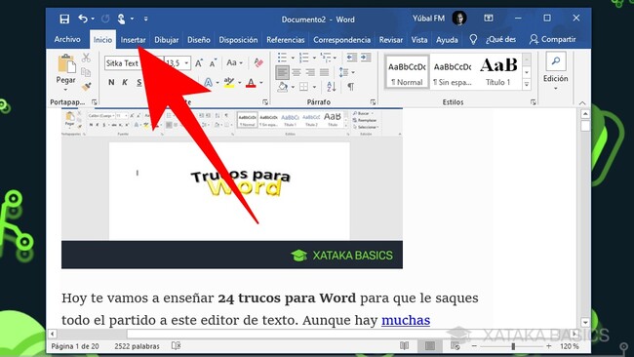Open the Archivo tab
Screen dimensions: 634x357
[x=67, y=40]
